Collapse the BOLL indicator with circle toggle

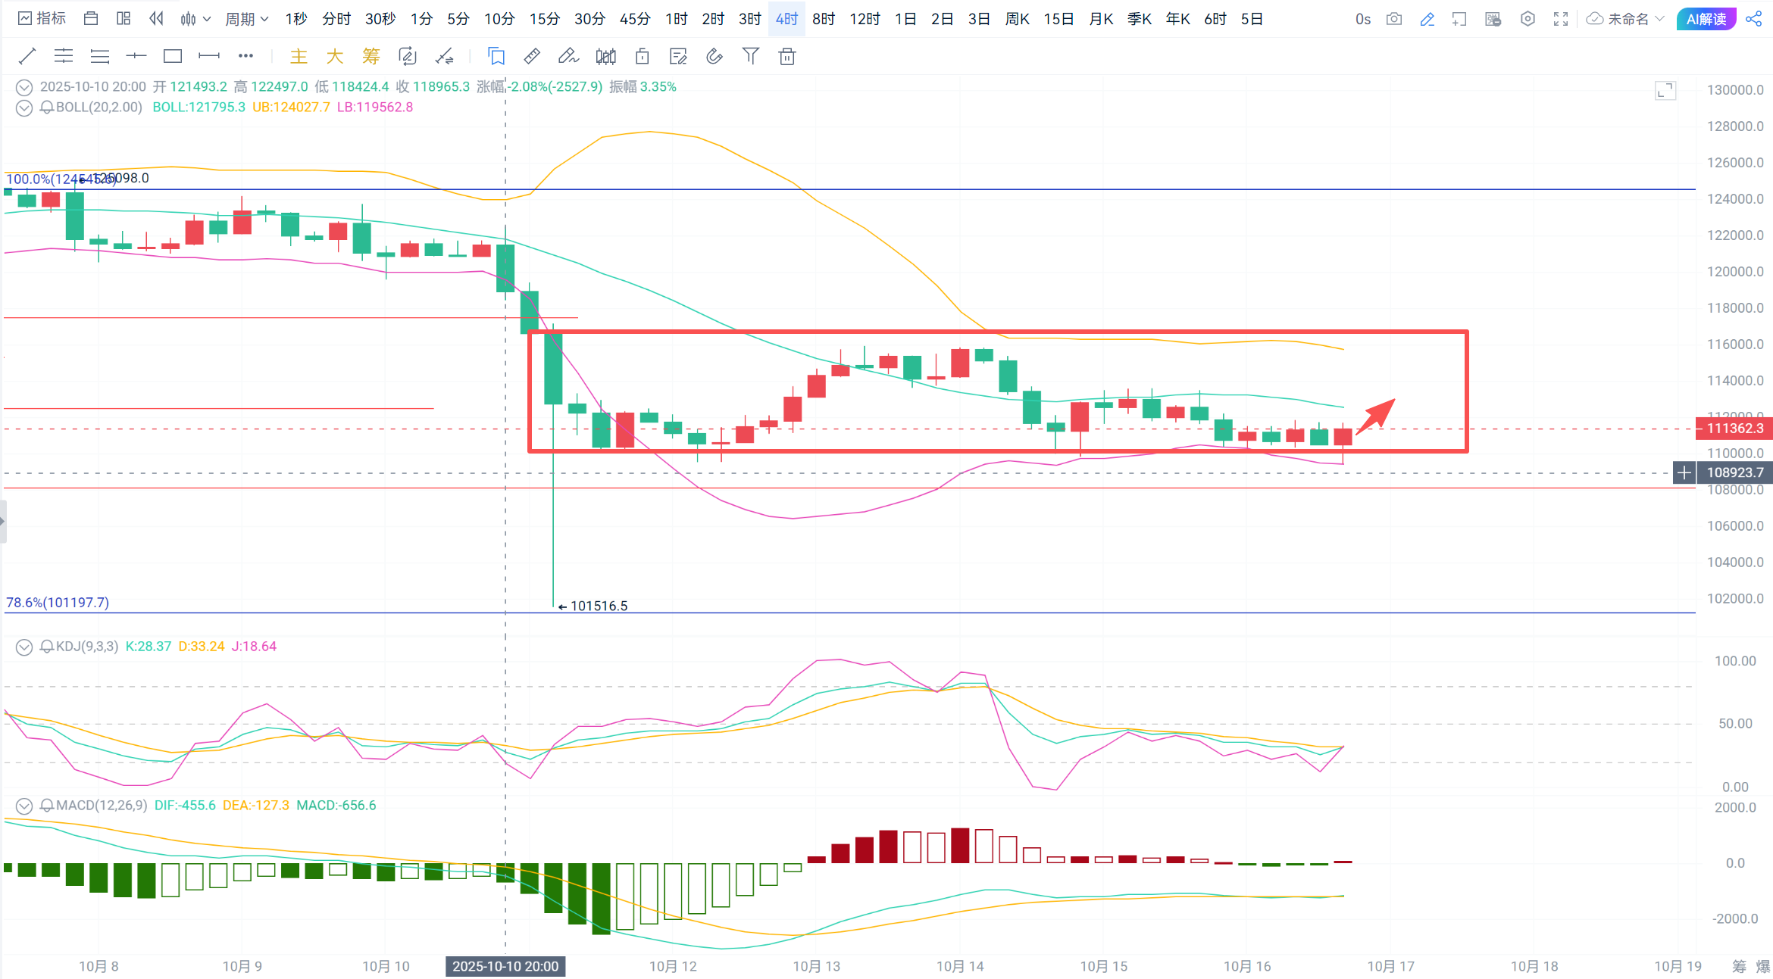24,108
